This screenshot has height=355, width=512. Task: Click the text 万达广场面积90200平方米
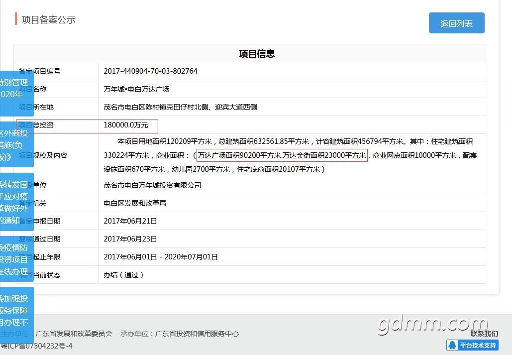pos(239,155)
